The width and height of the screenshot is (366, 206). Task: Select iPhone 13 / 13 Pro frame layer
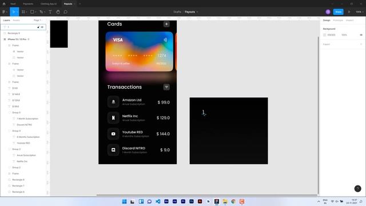pyautogui.click(x=18, y=39)
